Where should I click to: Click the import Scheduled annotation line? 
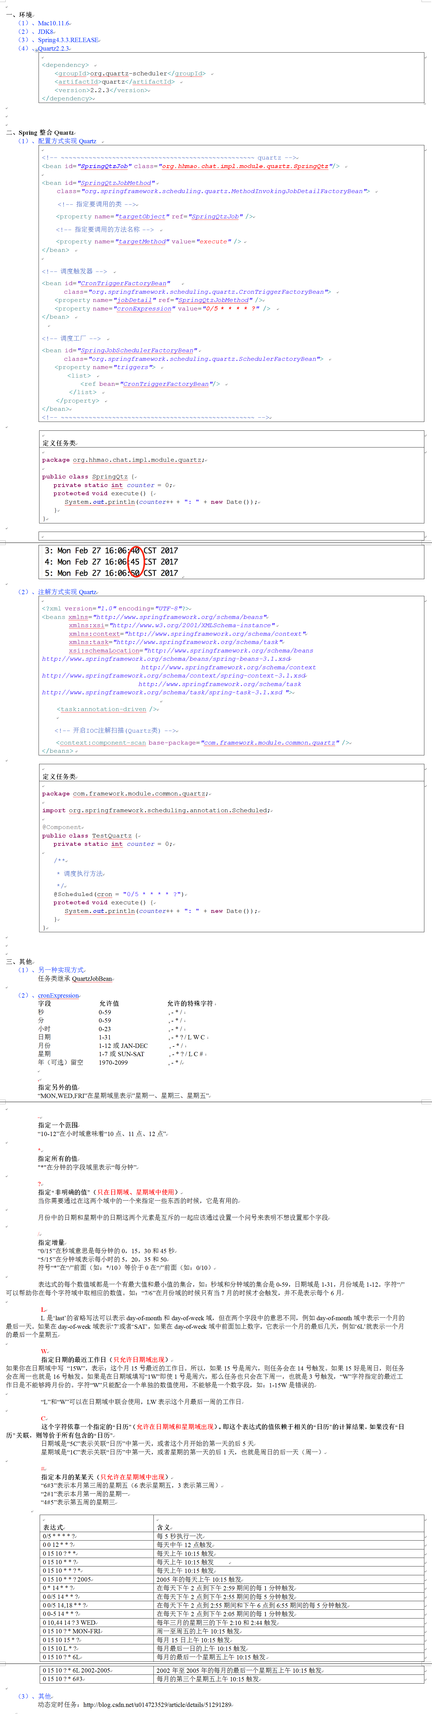[x=156, y=811]
